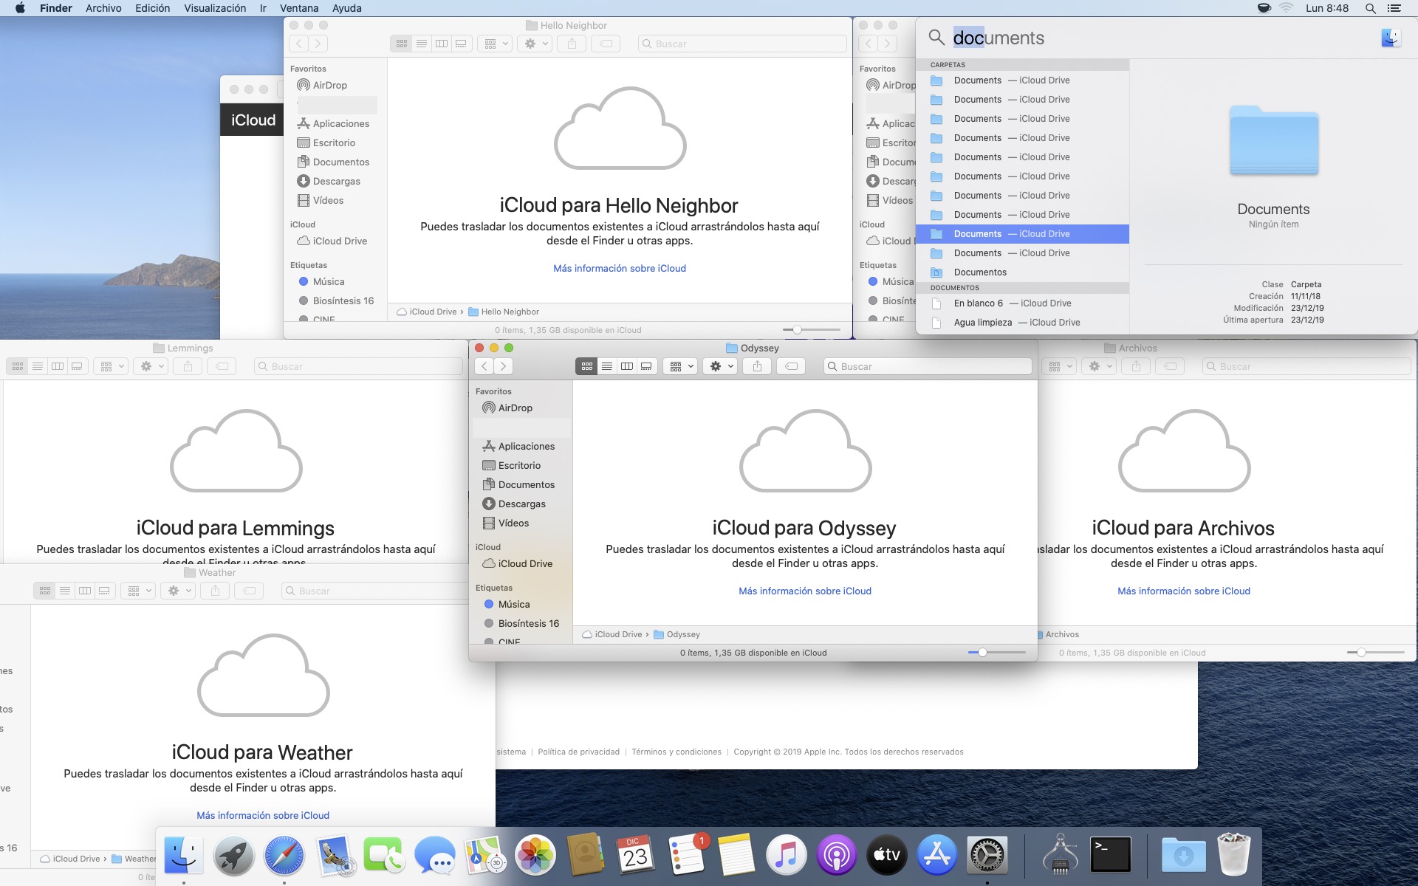The height and width of the screenshot is (886, 1418).
Task: Open Edición menu in menu bar
Action: click(x=152, y=8)
